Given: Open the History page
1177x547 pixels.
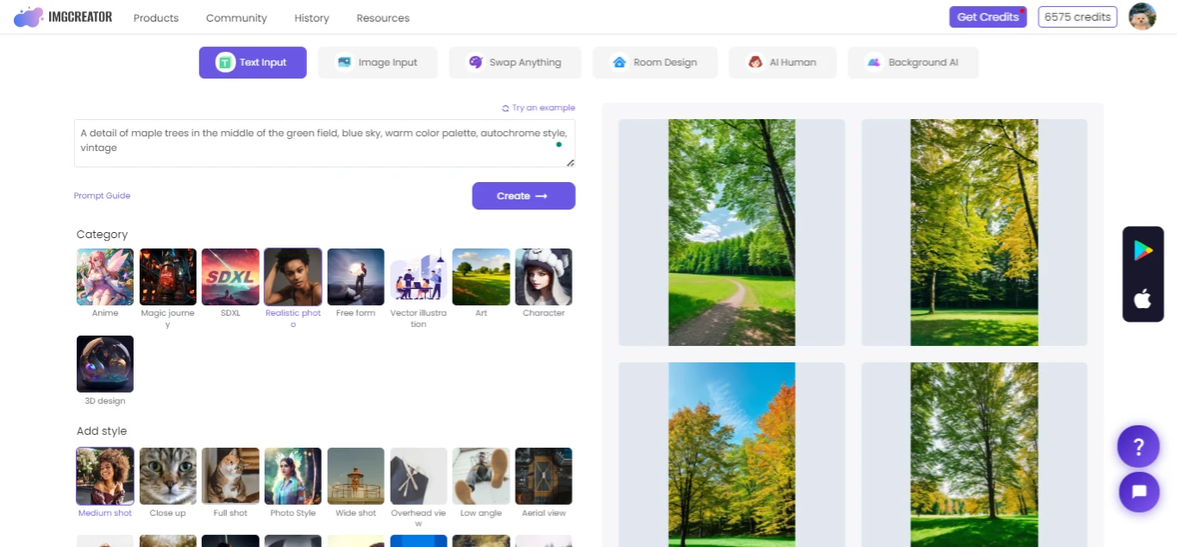Looking at the screenshot, I should click(x=311, y=18).
